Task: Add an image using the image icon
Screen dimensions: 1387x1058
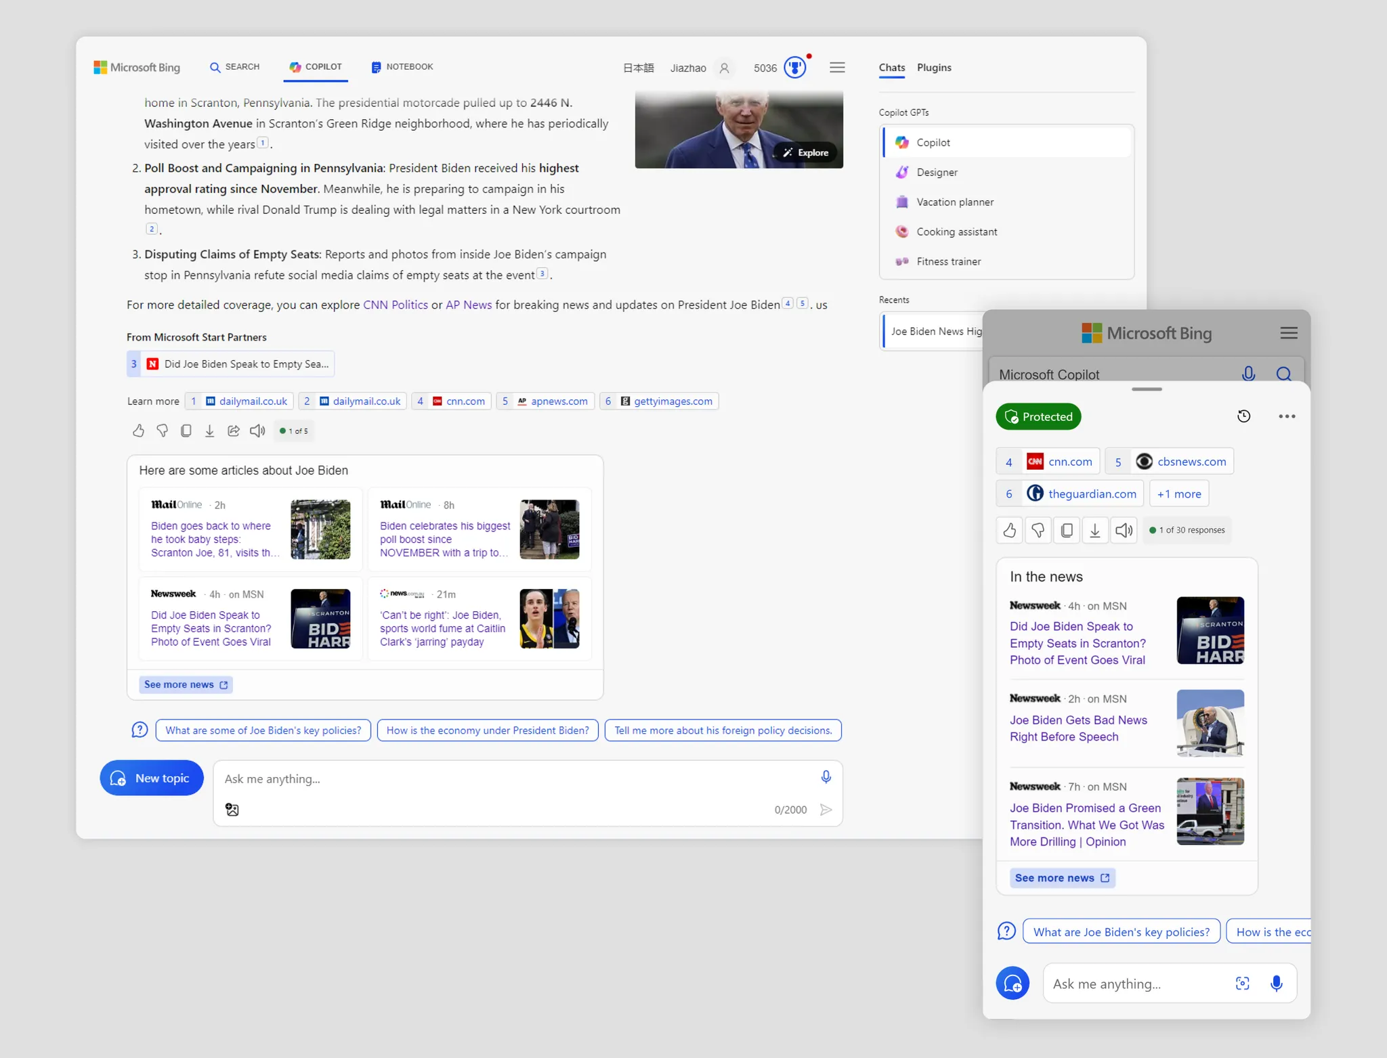Action: tap(232, 810)
